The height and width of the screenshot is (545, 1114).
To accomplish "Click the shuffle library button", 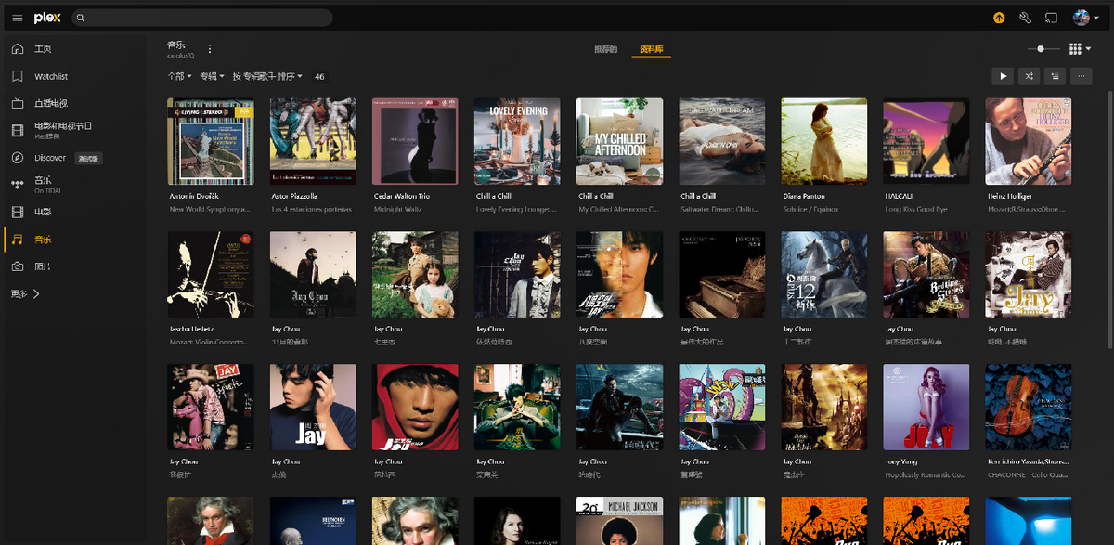I will 1029,76.
